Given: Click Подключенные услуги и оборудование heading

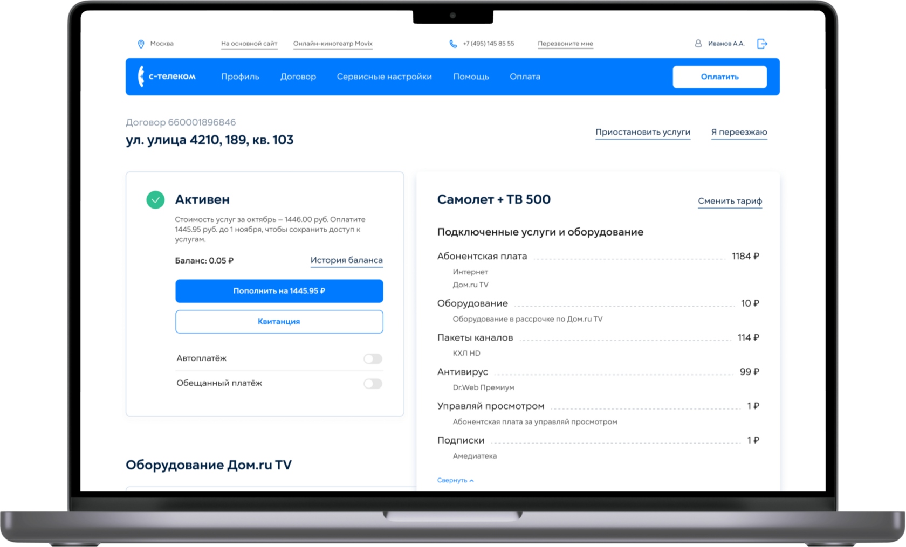Looking at the screenshot, I should coord(540,232).
